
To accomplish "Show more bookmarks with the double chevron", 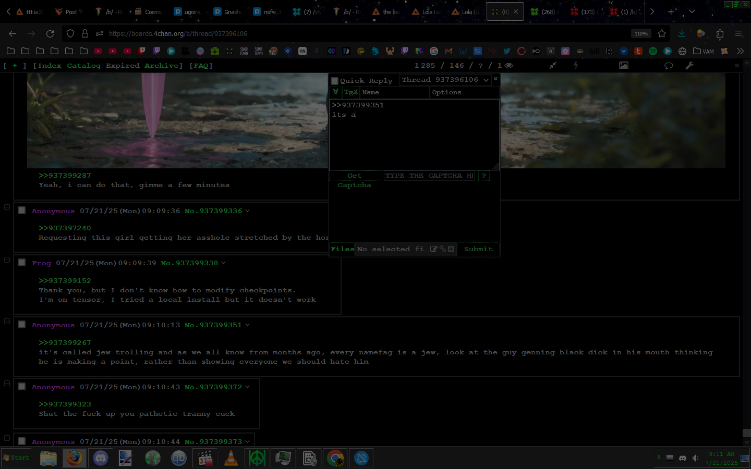I will pos(740,51).
